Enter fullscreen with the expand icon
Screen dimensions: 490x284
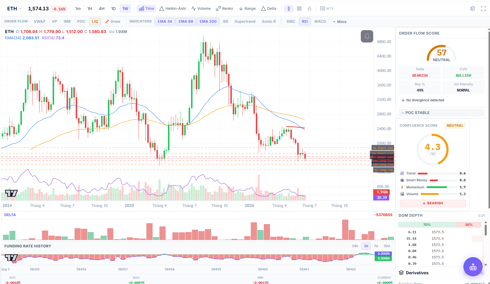pos(483,9)
